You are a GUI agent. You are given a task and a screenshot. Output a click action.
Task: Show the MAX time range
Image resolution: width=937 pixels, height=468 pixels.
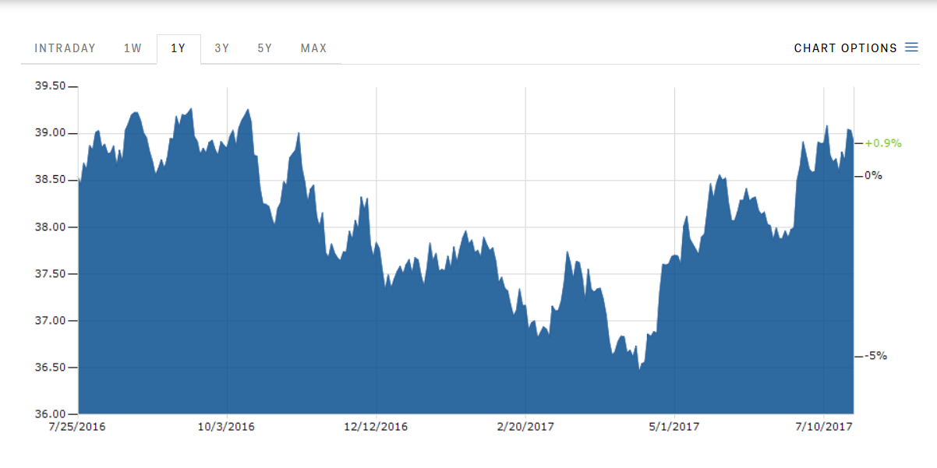314,48
